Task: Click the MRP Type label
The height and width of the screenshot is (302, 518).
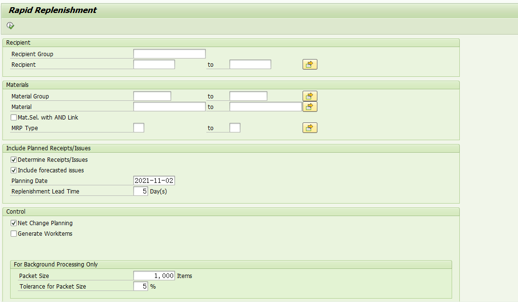Action: (x=25, y=128)
